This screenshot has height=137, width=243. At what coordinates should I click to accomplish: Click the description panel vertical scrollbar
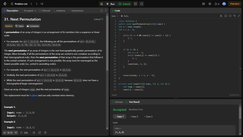(107, 44)
